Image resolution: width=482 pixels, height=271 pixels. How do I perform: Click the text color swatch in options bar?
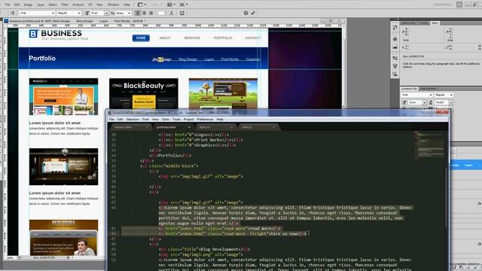(x=161, y=13)
